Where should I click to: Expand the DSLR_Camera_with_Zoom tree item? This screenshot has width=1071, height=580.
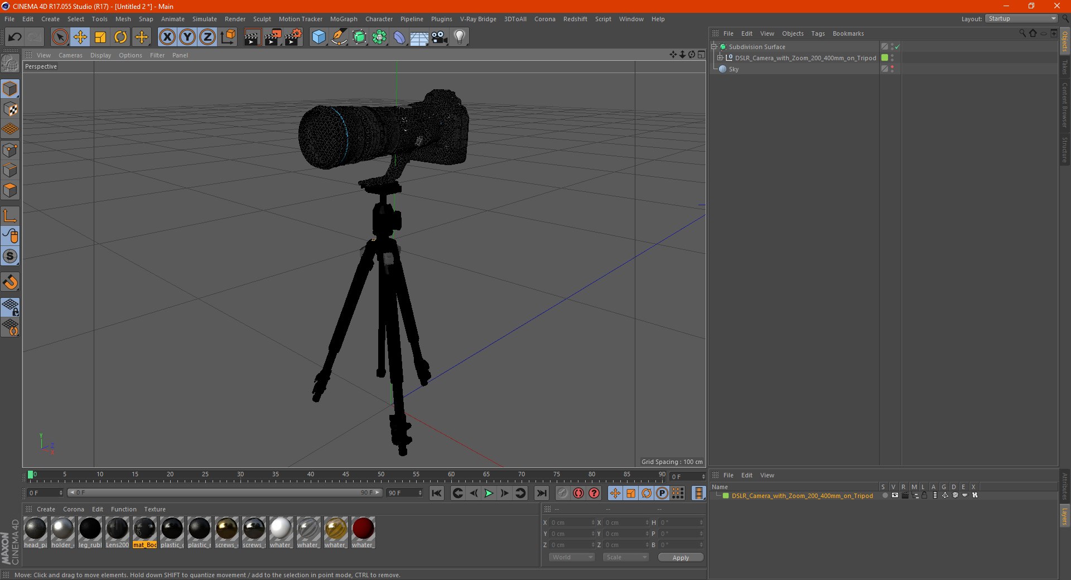pyautogui.click(x=720, y=58)
